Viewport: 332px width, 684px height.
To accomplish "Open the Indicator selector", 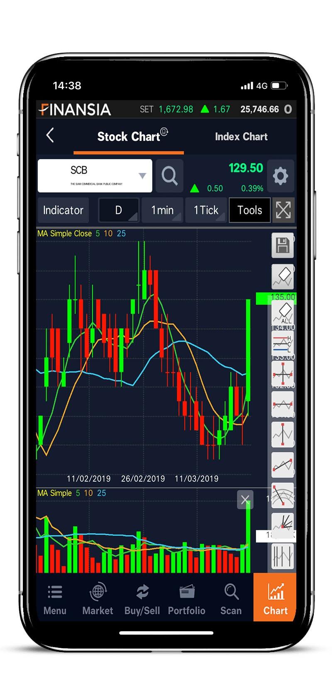I will [63, 210].
